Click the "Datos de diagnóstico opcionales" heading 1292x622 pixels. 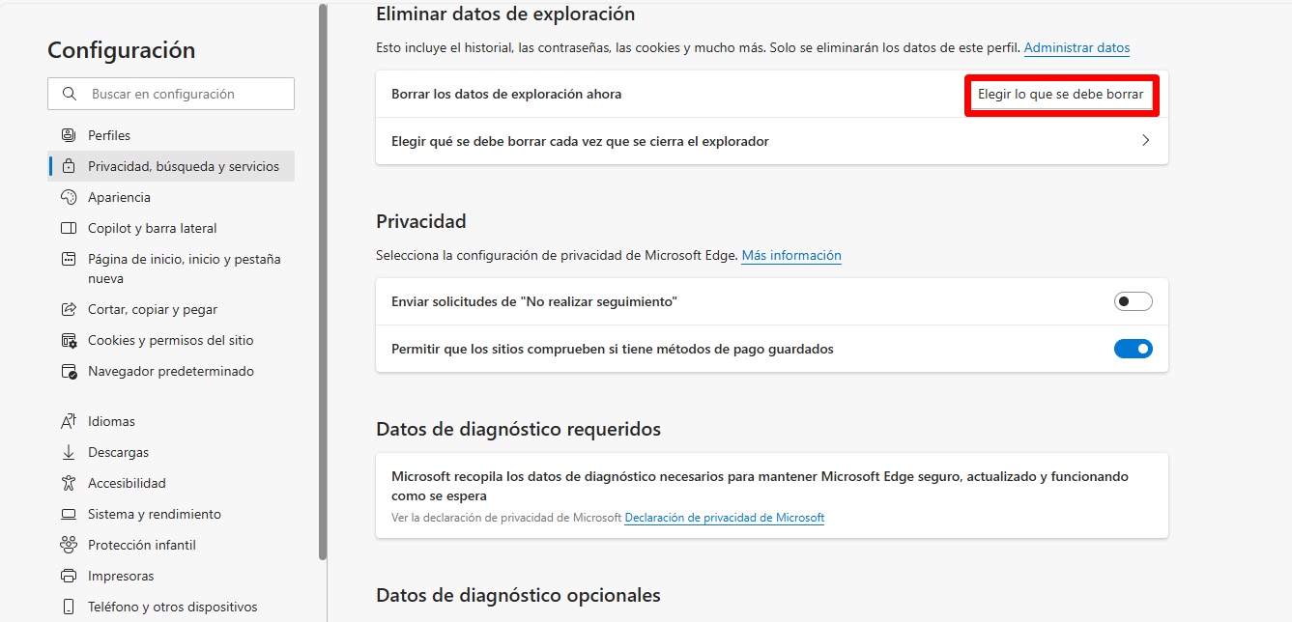click(x=518, y=595)
